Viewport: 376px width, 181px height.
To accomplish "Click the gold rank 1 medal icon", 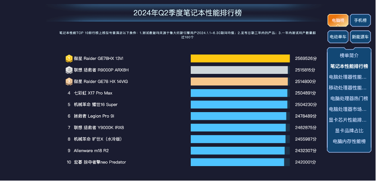I will (x=69, y=59).
